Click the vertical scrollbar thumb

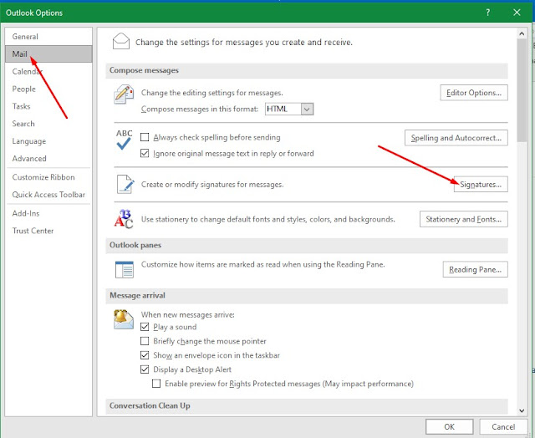[522, 90]
